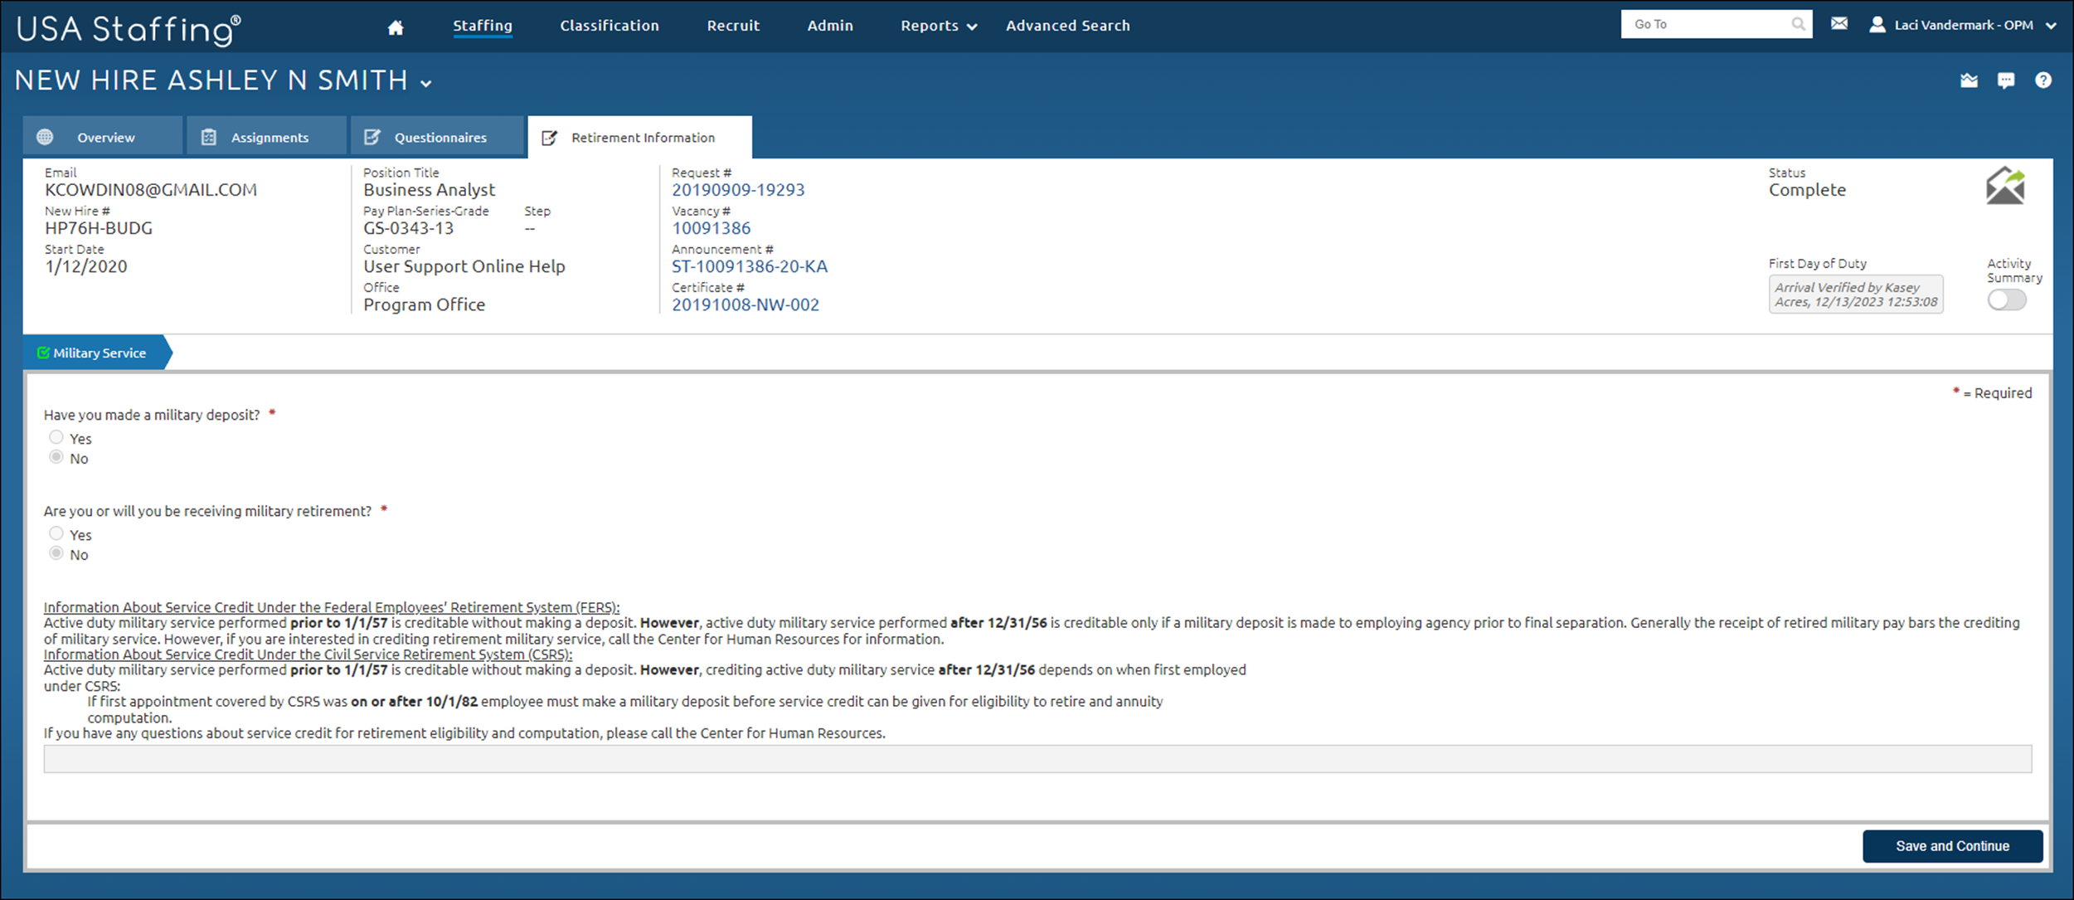Open the chat comment bubble icon
This screenshot has height=900, width=2074.
tap(2005, 80)
